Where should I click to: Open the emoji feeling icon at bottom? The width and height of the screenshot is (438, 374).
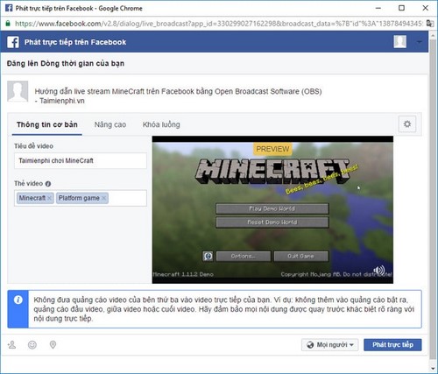[x=32, y=345]
